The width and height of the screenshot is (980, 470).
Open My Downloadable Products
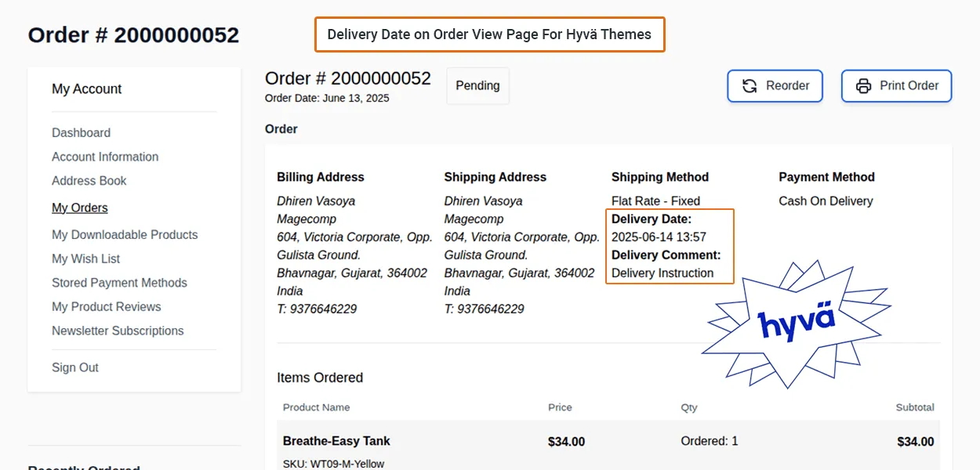click(x=125, y=235)
